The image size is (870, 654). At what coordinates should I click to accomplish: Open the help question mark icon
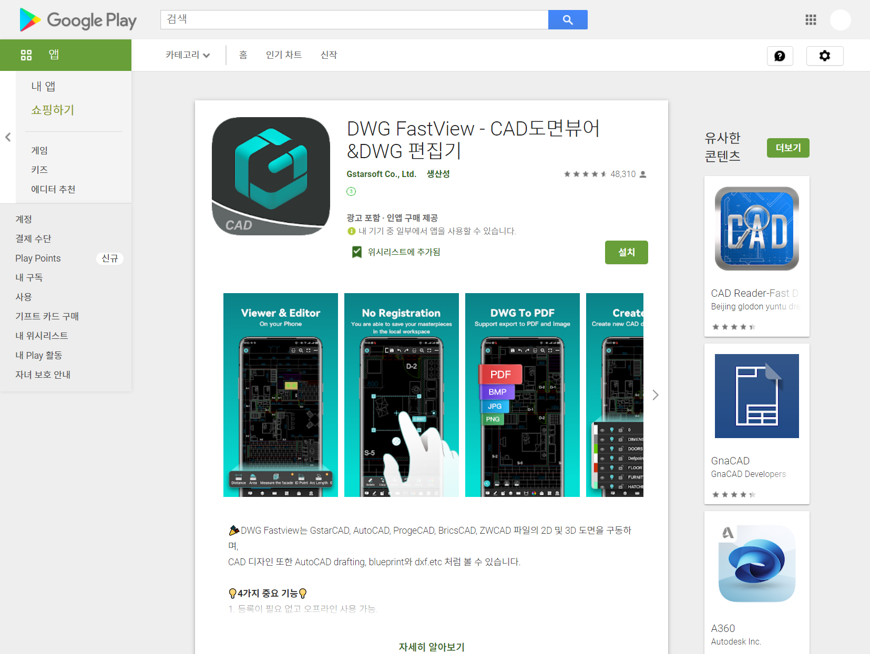coord(780,56)
